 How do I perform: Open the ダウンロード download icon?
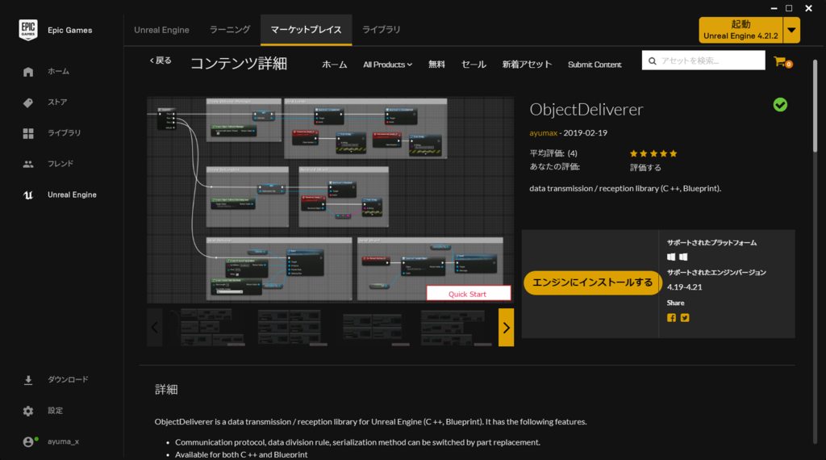[28, 380]
